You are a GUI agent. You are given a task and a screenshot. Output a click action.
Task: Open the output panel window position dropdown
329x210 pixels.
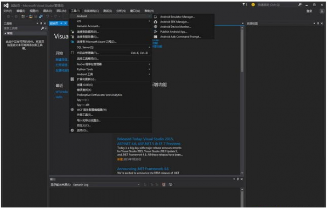[235, 180]
